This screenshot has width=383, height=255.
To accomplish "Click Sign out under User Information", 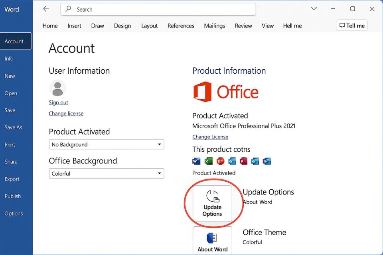I will click(x=58, y=102).
